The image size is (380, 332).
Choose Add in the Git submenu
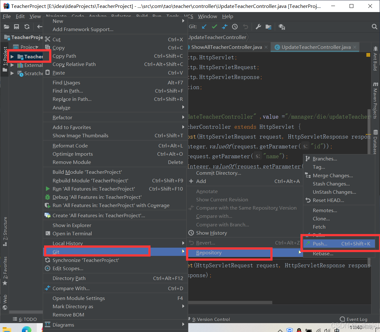(245, 181)
